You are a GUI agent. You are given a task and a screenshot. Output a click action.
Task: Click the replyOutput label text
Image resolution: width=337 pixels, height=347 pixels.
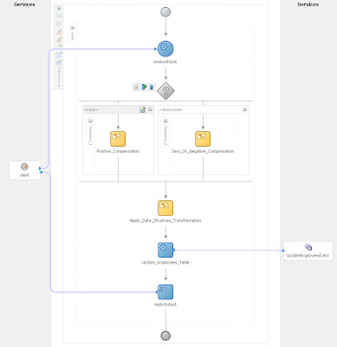pyautogui.click(x=165, y=304)
